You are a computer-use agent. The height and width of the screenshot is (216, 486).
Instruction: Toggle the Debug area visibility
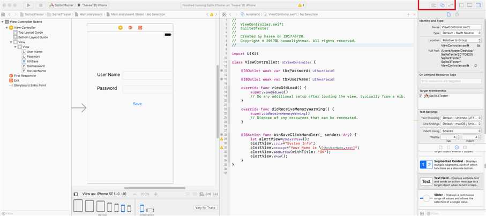[x=469, y=5]
